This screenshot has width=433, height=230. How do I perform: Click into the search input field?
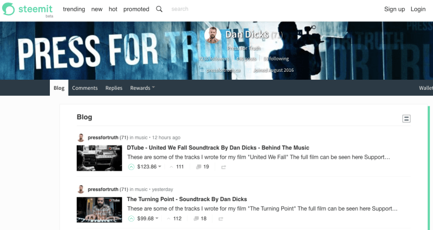click(x=193, y=9)
